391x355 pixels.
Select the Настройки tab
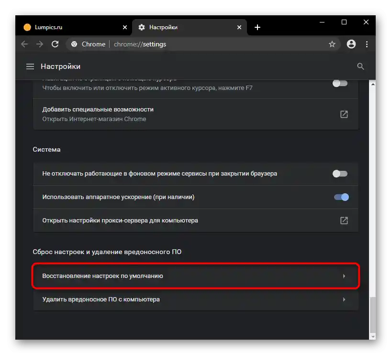[x=190, y=27]
